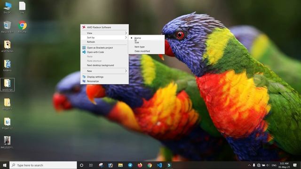Click the taskbar icon left of File Explorer
This screenshot has width=301, height=169.
click(x=111, y=165)
